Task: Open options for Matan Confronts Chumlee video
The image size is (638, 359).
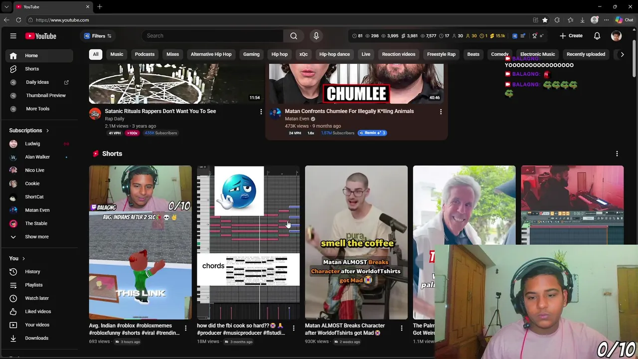Action: pos(441,112)
